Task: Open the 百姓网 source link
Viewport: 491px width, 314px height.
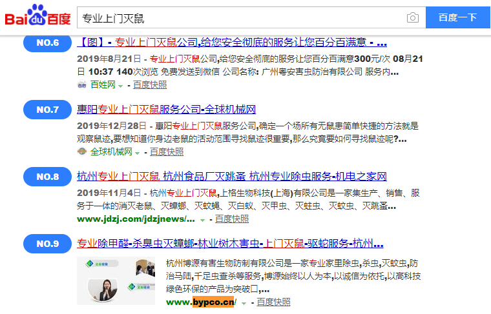Action: point(103,84)
